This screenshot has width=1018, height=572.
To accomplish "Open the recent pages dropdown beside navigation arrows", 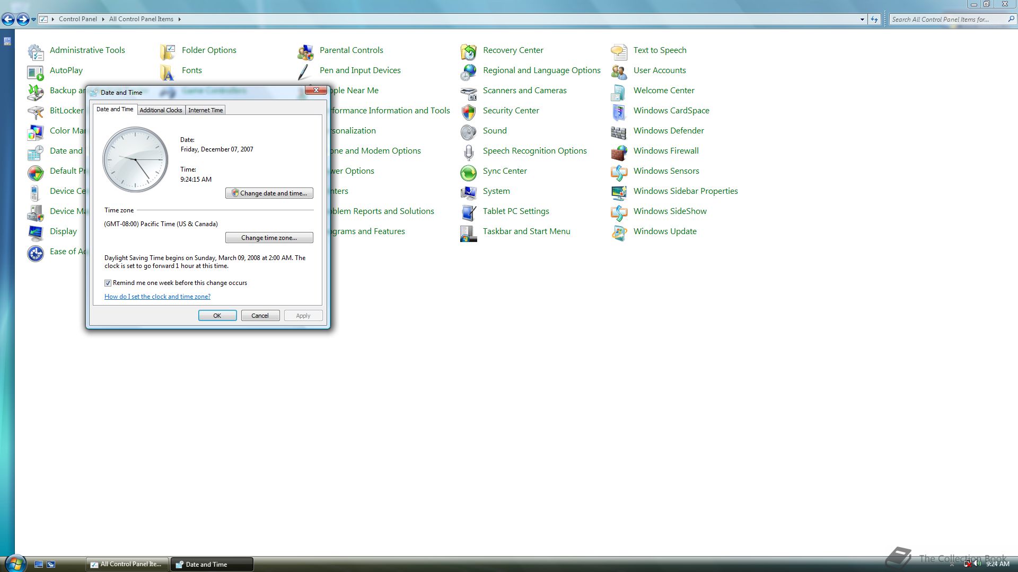I will (x=33, y=20).
